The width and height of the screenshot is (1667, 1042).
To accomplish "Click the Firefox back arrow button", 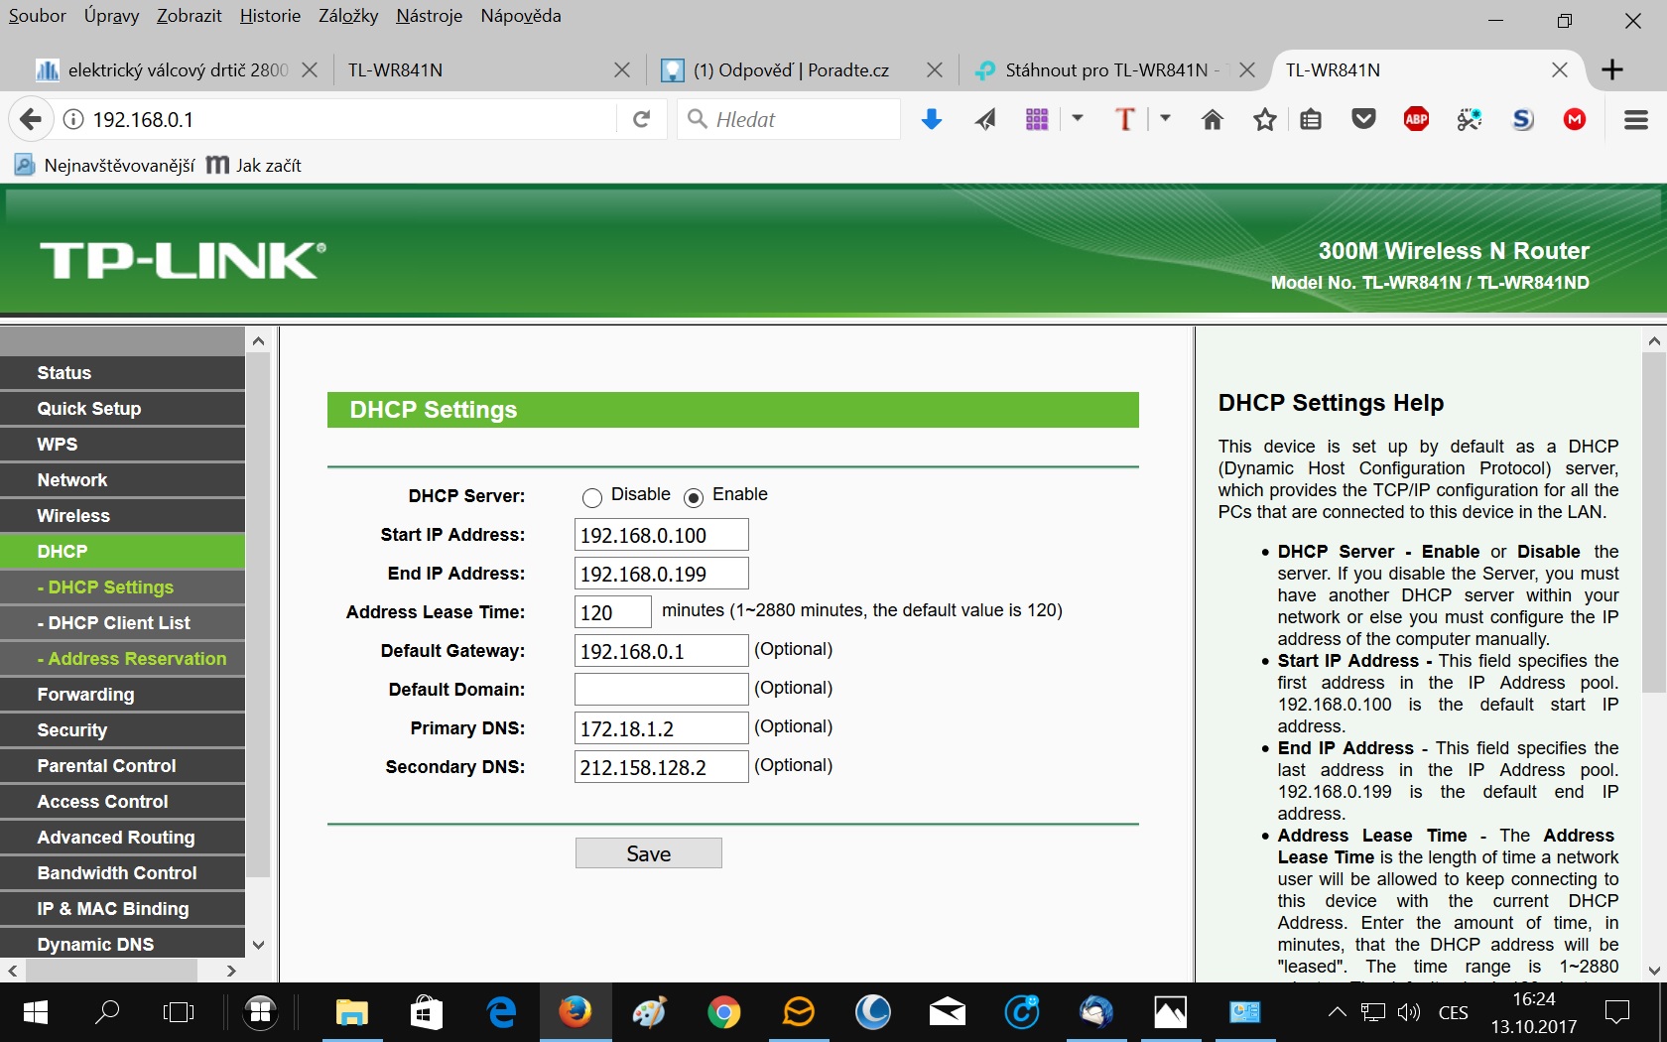I will point(31,120).
